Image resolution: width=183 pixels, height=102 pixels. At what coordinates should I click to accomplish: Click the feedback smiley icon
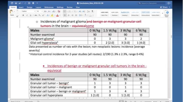[169, 3]
